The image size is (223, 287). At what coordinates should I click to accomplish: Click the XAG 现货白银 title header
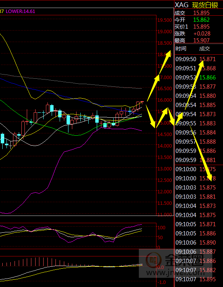(197, 5)
